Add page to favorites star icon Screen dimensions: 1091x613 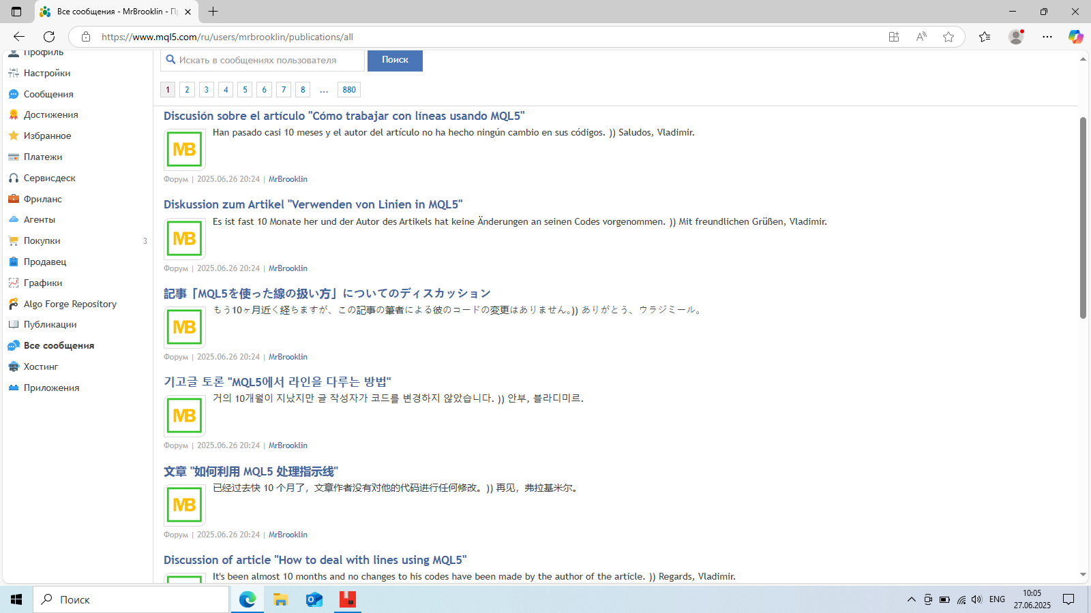948,37
